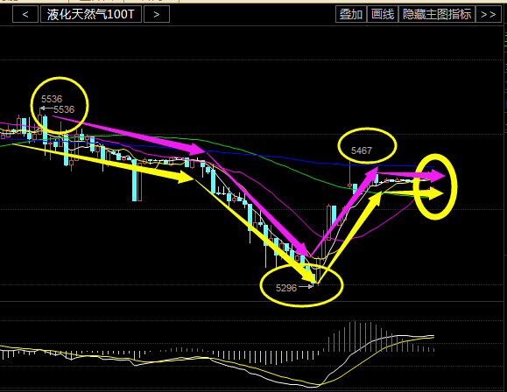
Task: Select the yellow ellipse around 5467
Action: 367,145
